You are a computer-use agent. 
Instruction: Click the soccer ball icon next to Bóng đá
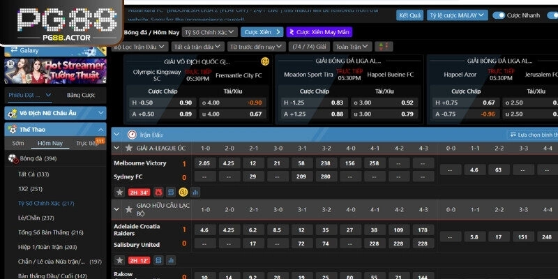pos(13,158)
